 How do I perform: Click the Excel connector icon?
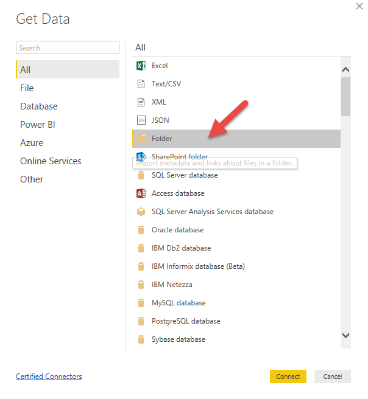click(141, 66)
